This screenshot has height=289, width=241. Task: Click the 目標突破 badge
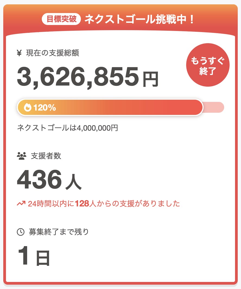coord(61,20)
